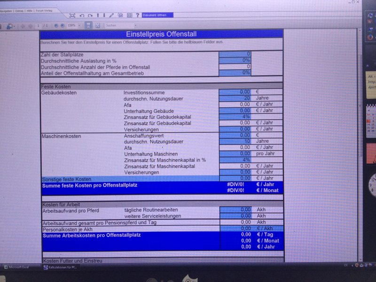Click the up arrow toolbar icon
Image resolution: width=376 pixels, height=282 pixels.
pyautogui.click(x=98, y=16)
